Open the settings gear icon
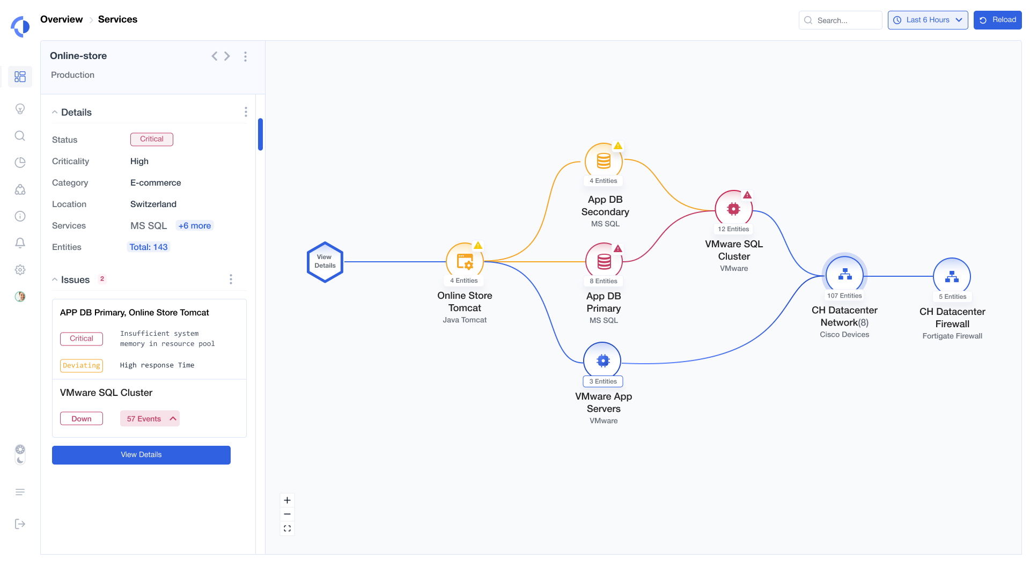 click(x=20, y=270)
